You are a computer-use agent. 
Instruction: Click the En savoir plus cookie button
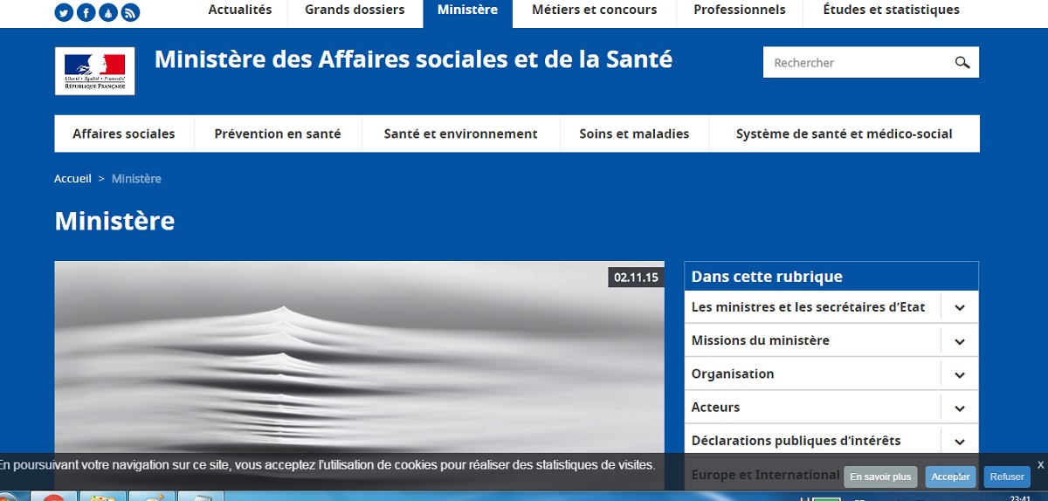(x=880, y=477)
